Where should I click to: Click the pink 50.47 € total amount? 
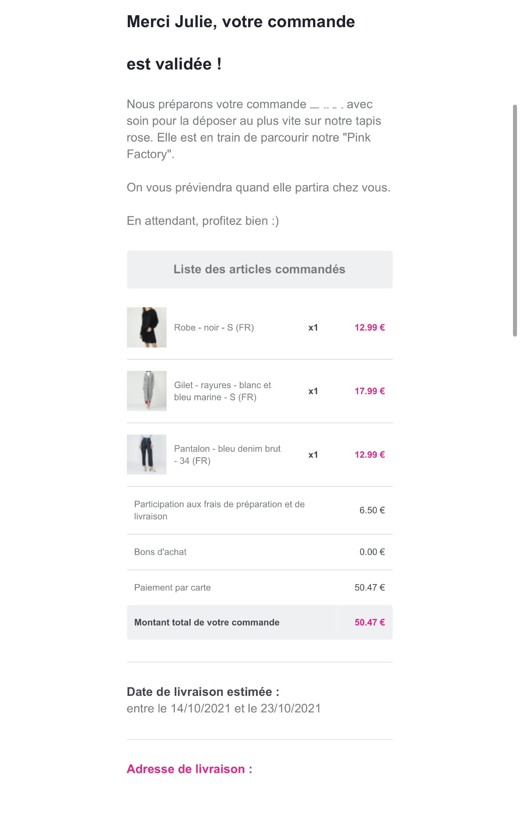369,622
